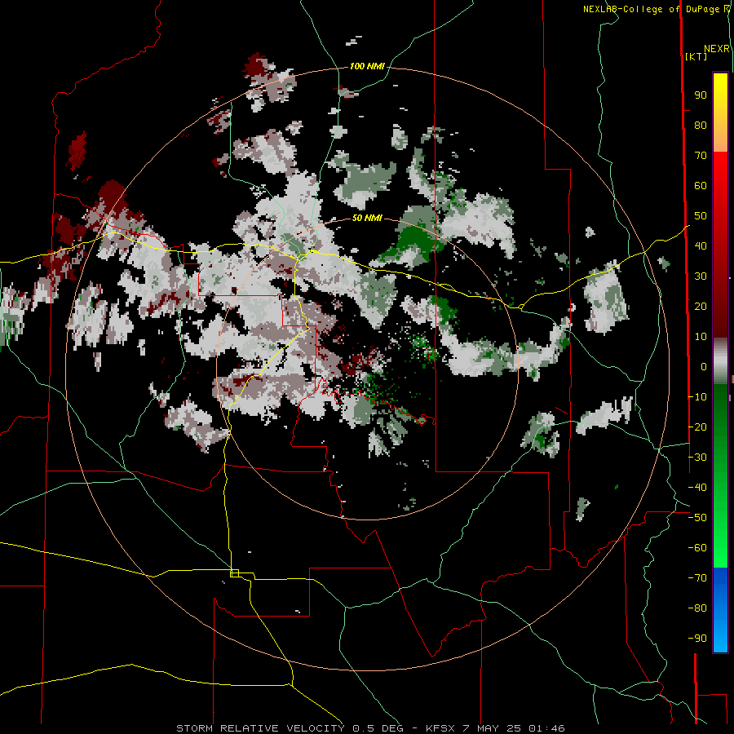Click the "NEXR" label above the color bar

click(x=717, y=49)
